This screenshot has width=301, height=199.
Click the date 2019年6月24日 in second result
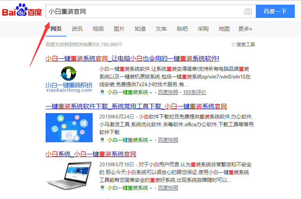[116, 117]
